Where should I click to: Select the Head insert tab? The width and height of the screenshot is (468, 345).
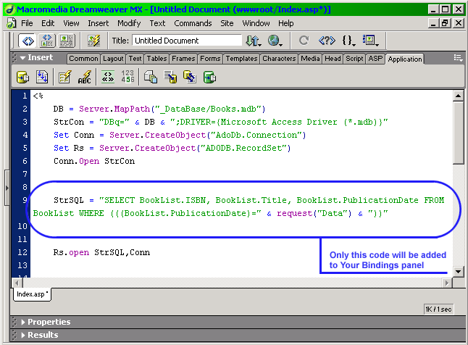[x=333, y=59]
